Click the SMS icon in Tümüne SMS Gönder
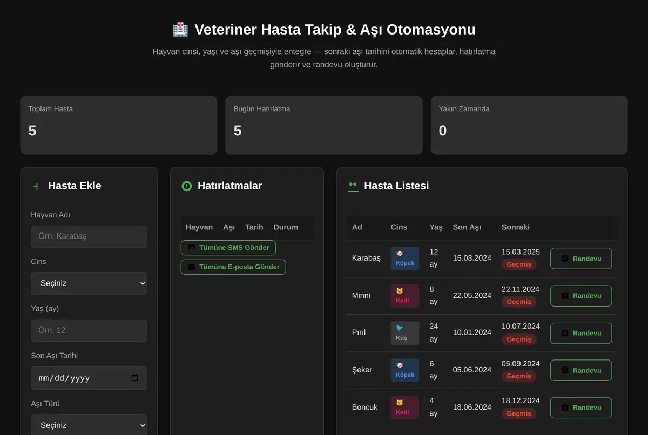Viewport: 648px width, 435px height. [191, 248]
